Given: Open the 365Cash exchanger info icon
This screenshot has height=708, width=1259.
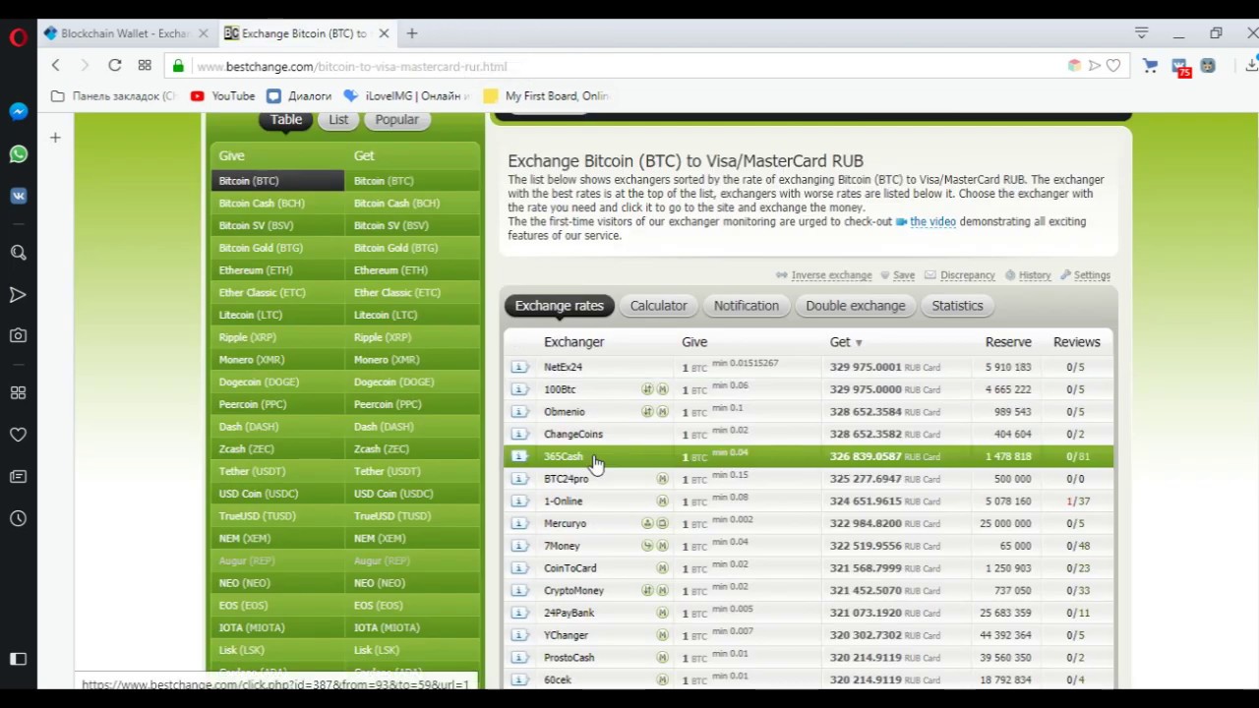Looking at the screenshot, I should click(x=519, y=456).
